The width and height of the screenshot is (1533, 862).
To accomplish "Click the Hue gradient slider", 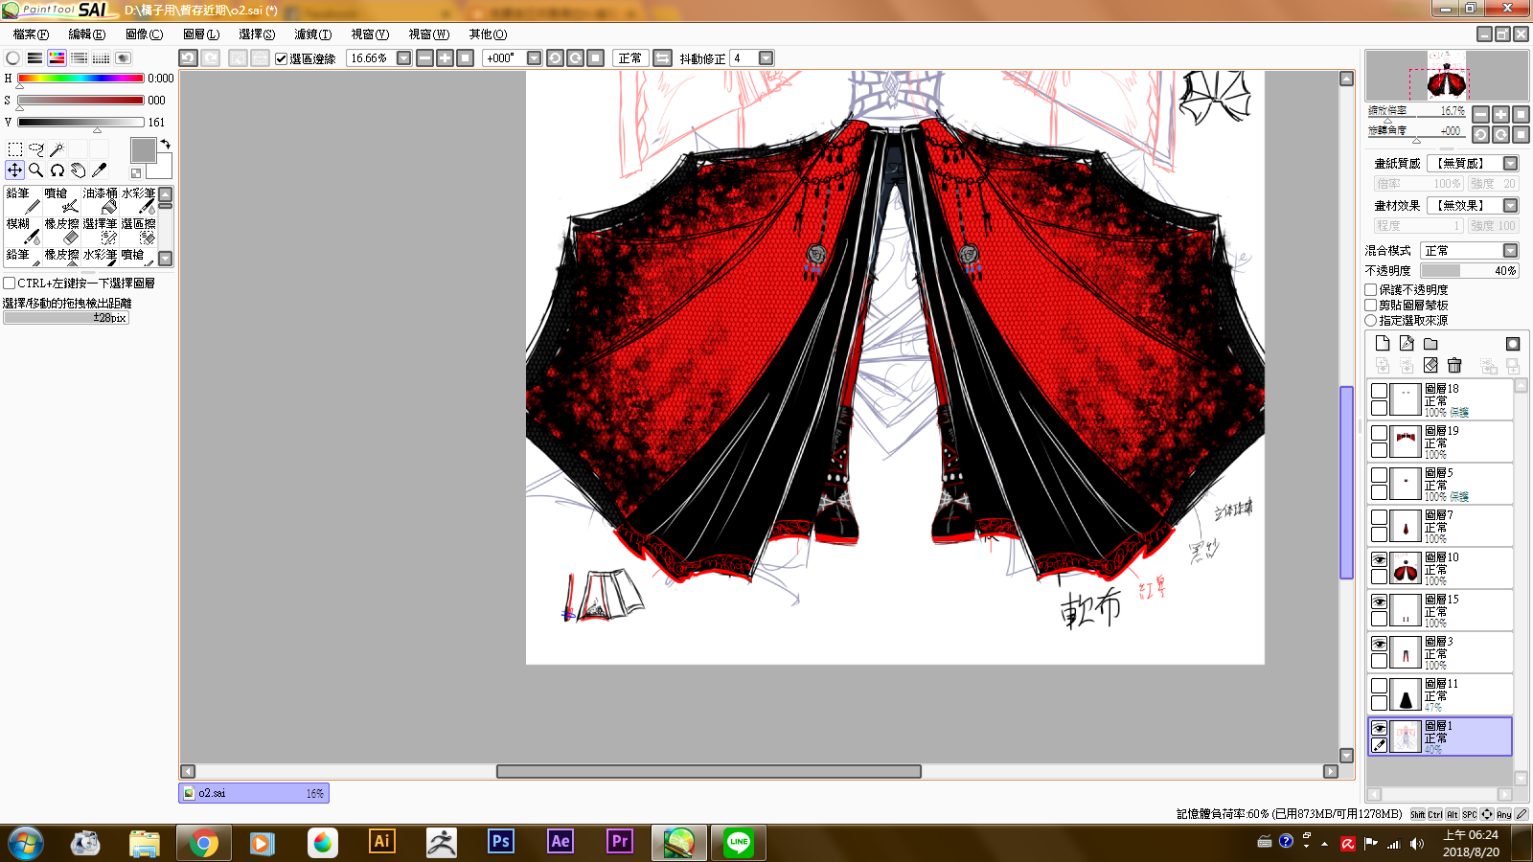I will pos(80,78).
